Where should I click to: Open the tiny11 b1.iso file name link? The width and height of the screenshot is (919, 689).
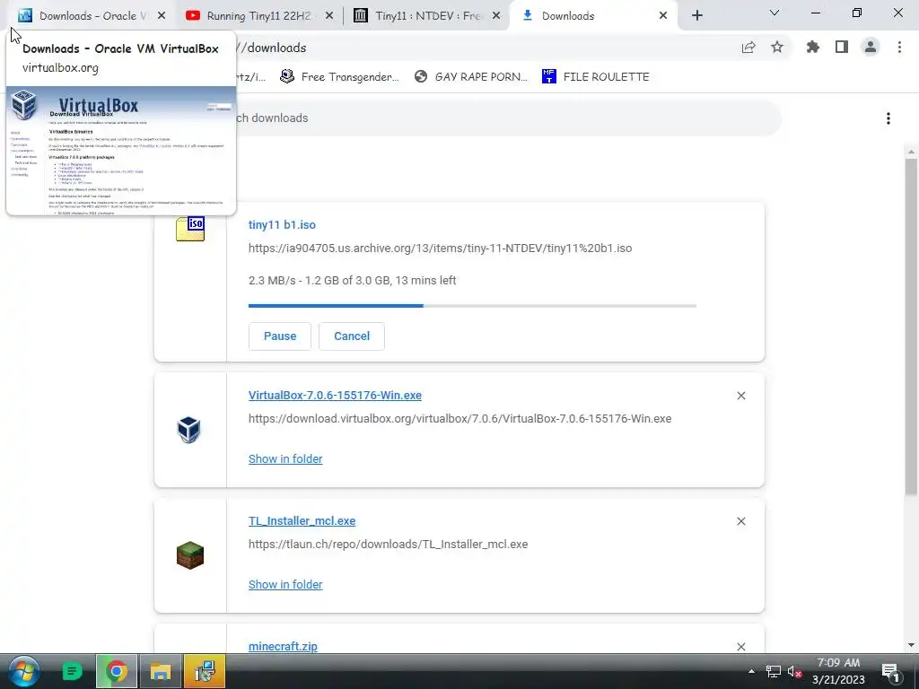pos(282,224)
